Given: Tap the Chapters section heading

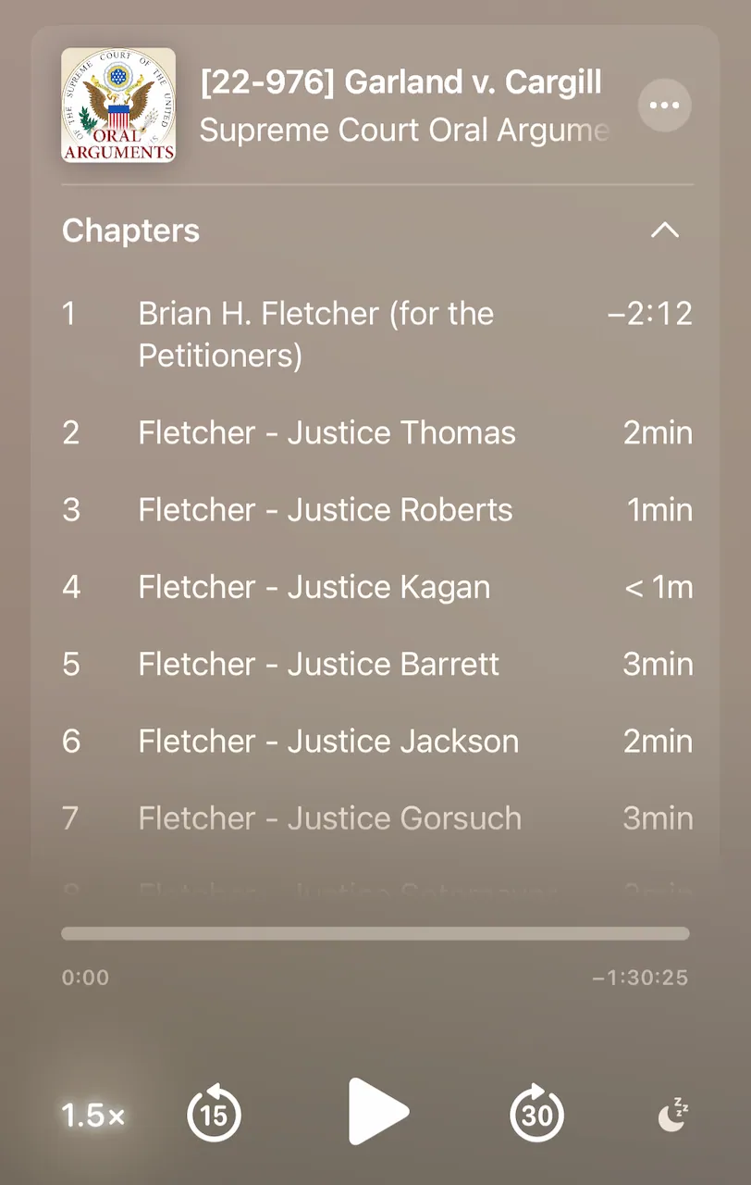Looking at the screenshot, I should tap(130, 231).
